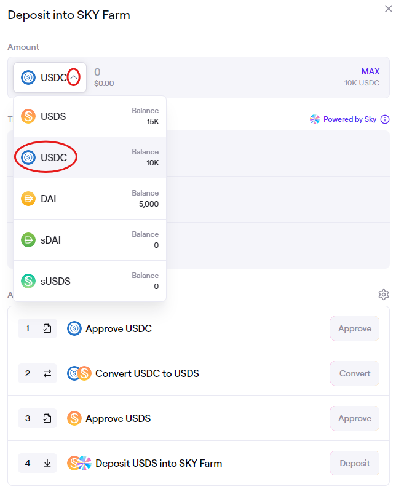Select sUSDS from the token list
396x492 pixels.
[x=90, y=281]
